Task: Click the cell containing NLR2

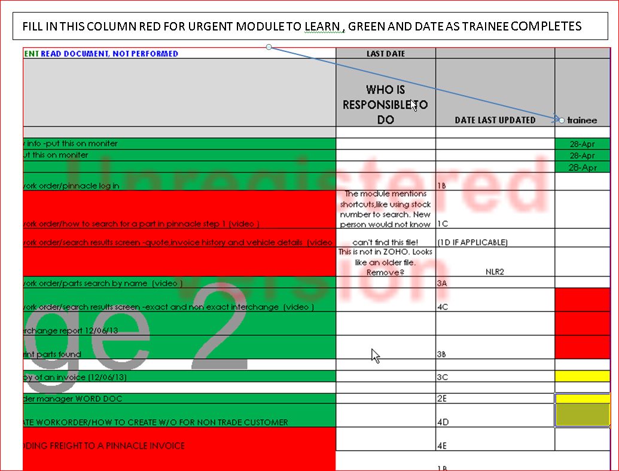Action: pos(495,271)
